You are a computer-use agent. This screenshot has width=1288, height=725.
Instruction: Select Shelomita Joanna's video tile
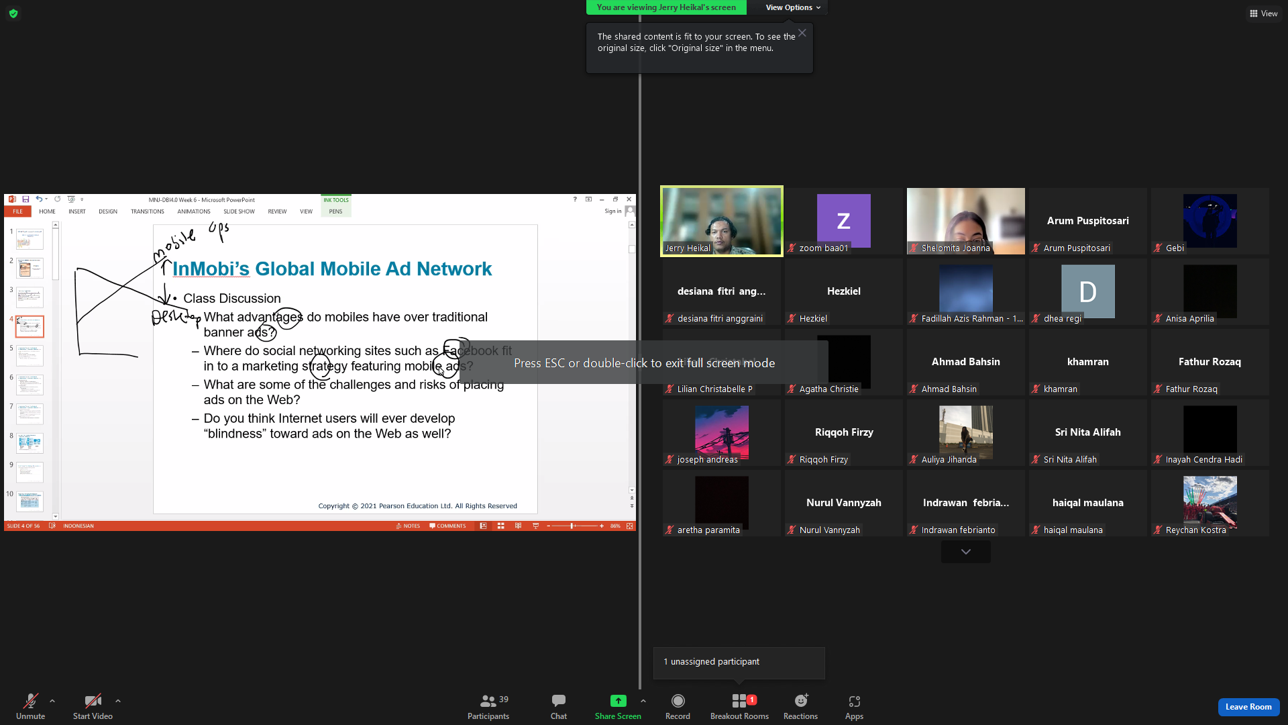[966, 221]
